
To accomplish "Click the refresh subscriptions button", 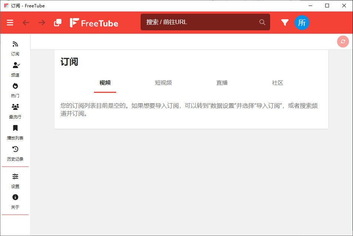I will [x=343, y=41].
